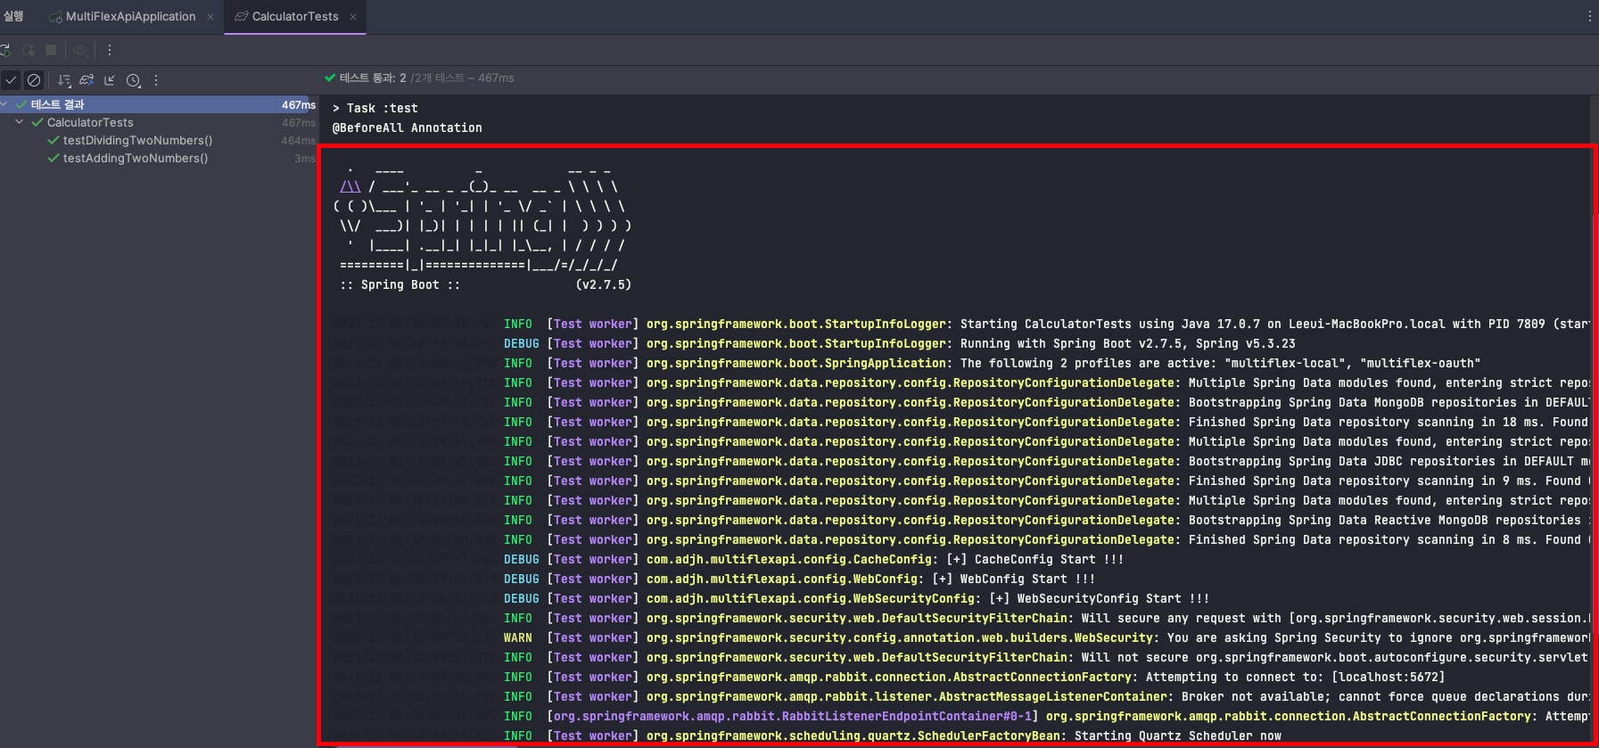Image resolution: width=1599 pixels, height=748 pixels.
Task: Close the MultiFlexApiApplication tab
Action: tap(210, 17)
